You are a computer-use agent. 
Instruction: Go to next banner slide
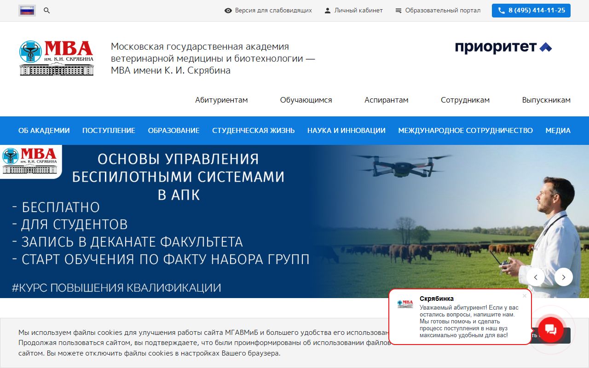564,277
